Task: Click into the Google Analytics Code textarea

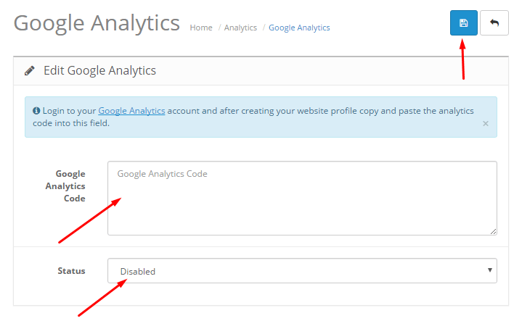Action: 302,198
